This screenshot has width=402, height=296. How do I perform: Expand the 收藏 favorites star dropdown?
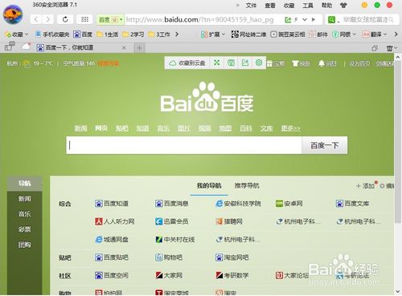pos(17,34)
